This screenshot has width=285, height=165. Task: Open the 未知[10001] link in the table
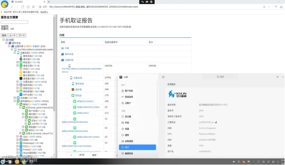point(83,113)
